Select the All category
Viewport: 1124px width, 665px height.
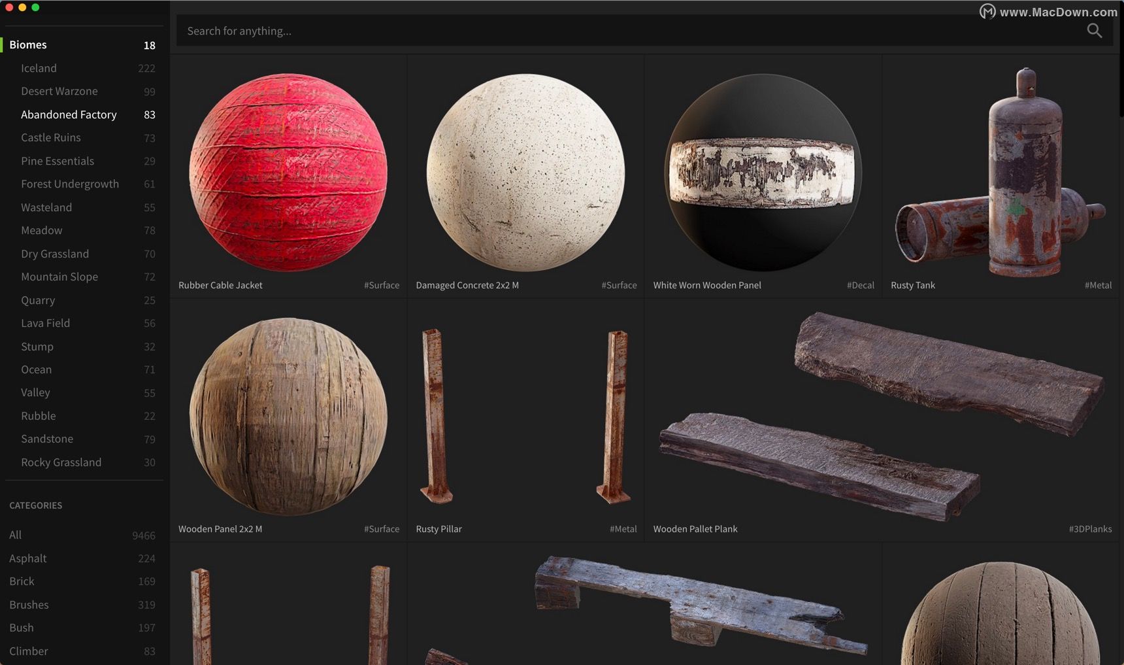pos(82,535)
